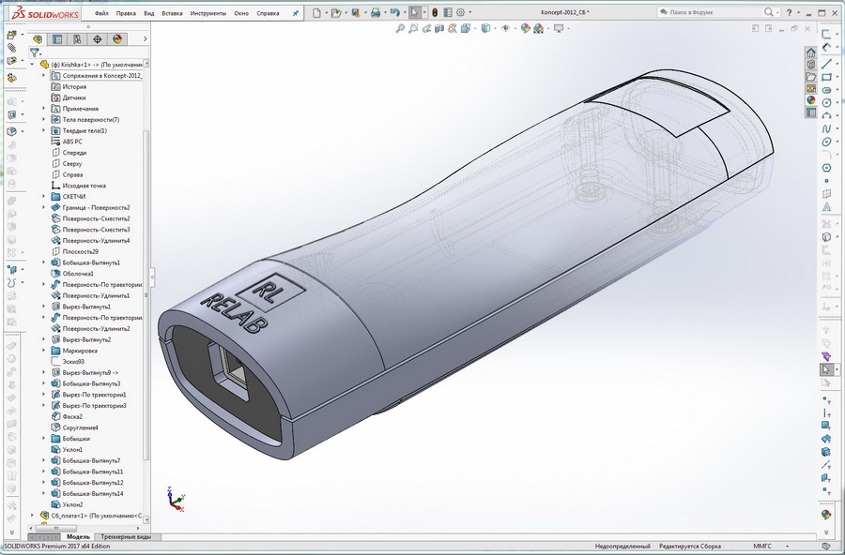
Task: Switch to the PropertyManager tab icon
Action: tap(58, 38)
